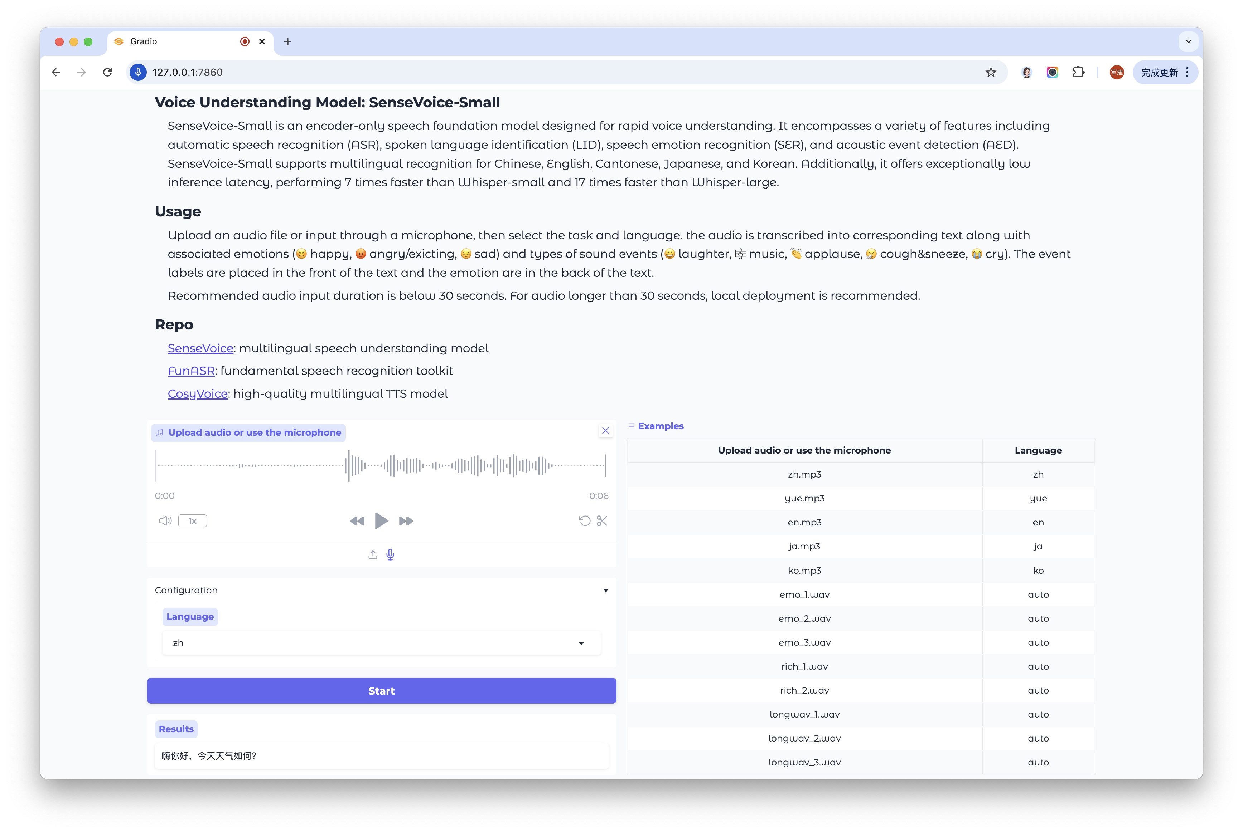Bookmark this page with star icon
This screenshot has width=1243, height=832.
coord(991,72)
